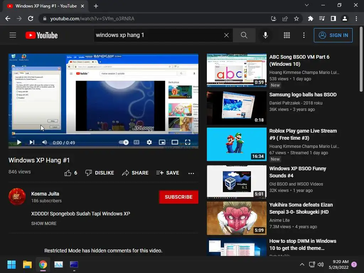Viewport: 364px width, 273px height.
Task: Install YouTube app from address bar
Action: 273,18
